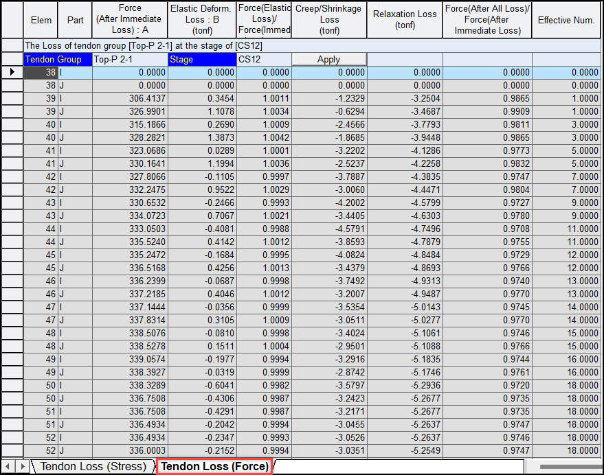604x475 pixels.
Task: Select ratio cell 1.0042
Action: (x=264, y=137)
